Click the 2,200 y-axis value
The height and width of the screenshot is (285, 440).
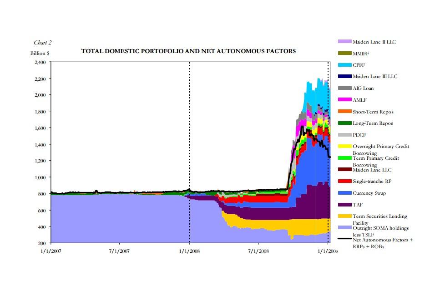(40, 79)
